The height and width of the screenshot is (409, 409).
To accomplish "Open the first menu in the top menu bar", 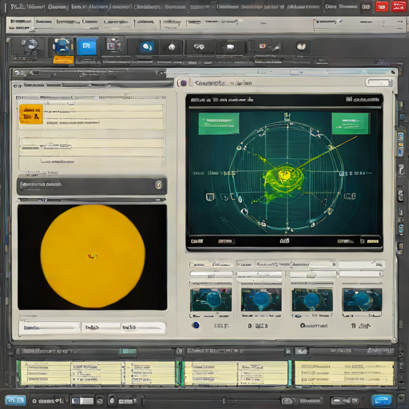I will click(20, 22).
